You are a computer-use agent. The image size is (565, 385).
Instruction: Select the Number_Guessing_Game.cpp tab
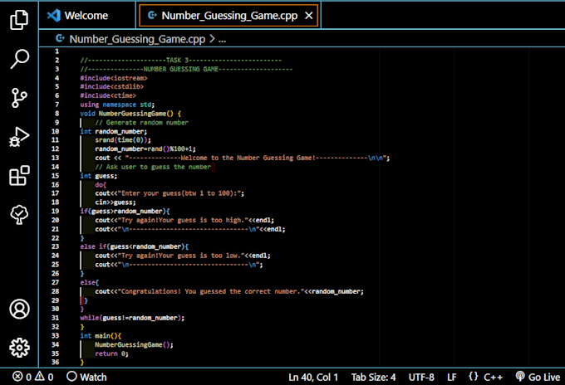click(x=228, y=16)
